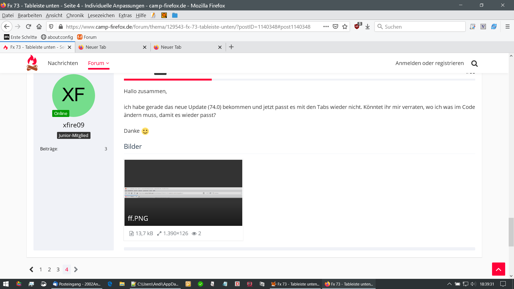Image resolution: width=514 pixels, height=289 pixels.
Task: Go to page 3 of thread
Action: coord(58,269)
